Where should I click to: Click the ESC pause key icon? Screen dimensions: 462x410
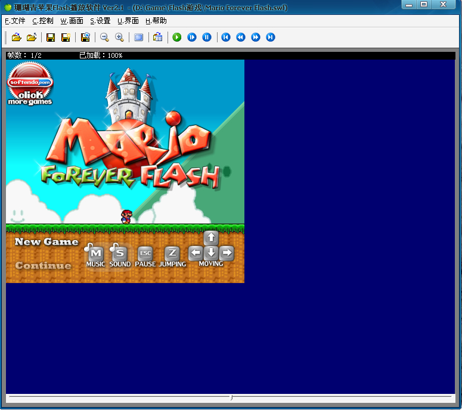point(145,253)
